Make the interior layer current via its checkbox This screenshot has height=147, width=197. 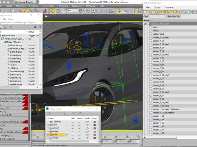coord(67,131)
